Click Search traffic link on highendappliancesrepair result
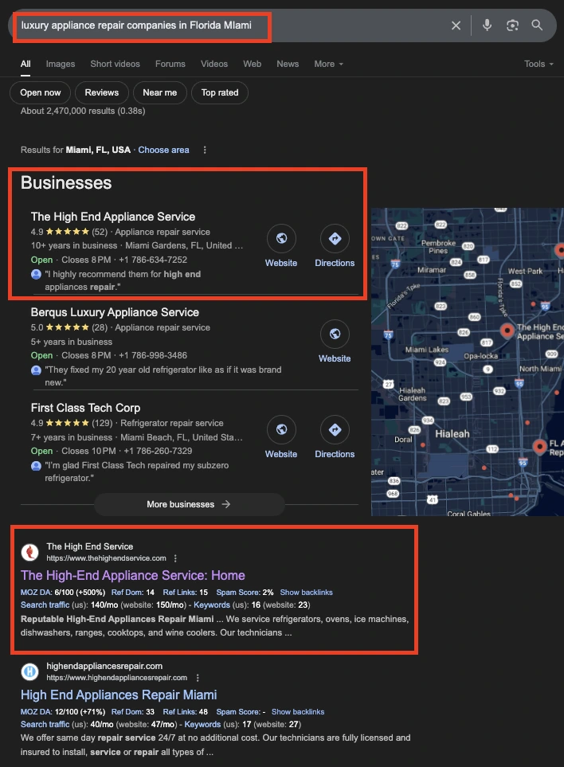 tap(45, 725)
